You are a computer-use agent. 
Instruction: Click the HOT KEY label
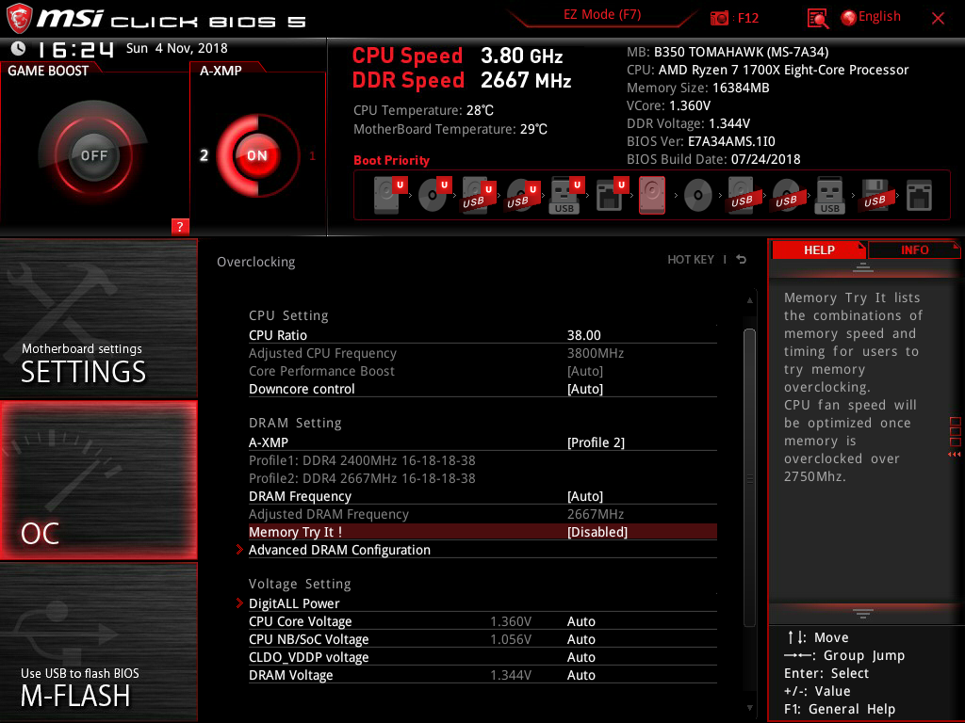click(691, 260)
